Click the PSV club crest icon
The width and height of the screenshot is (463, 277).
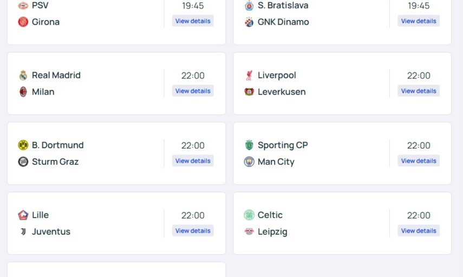point(23,5)
